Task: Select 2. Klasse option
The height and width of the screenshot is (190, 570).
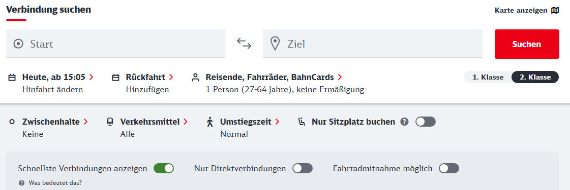Action: click(535, 77)
